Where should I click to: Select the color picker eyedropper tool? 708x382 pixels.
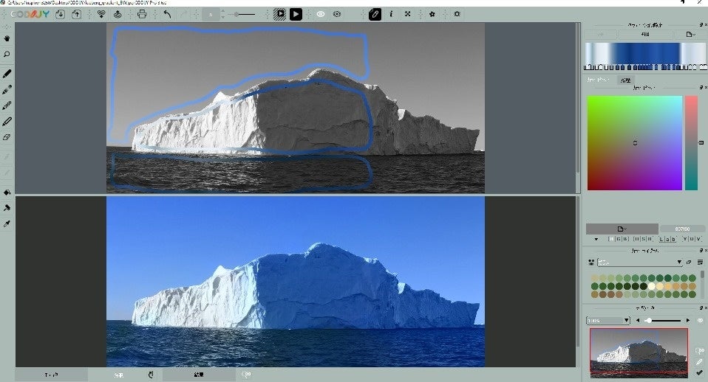7,224
